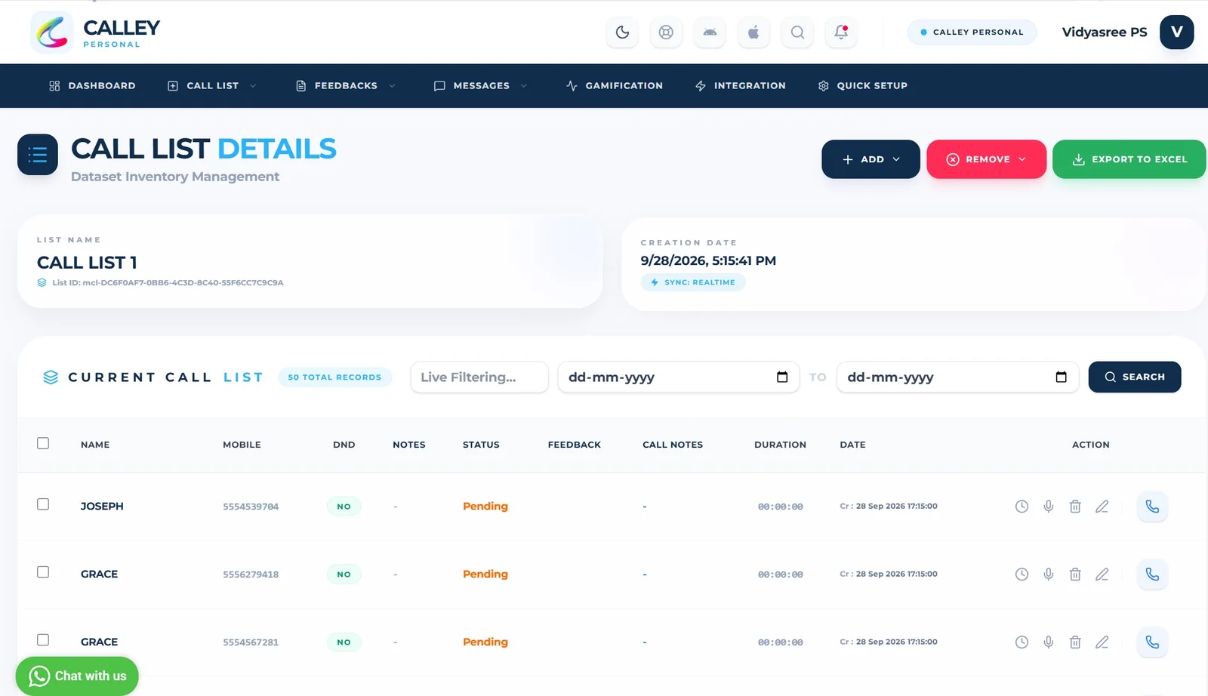Open call history clock for JOSEPH

[x=1022, y=507]
